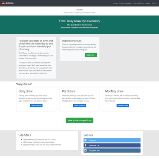Click the Socials heading
The image size is (159, 159).
tap(88, 135)
